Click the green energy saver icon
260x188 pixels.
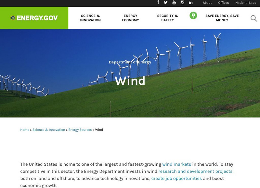point(193,16)
